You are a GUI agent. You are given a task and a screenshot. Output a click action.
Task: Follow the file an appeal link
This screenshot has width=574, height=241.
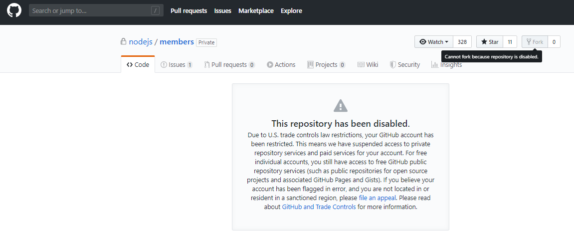click(377, 198)
